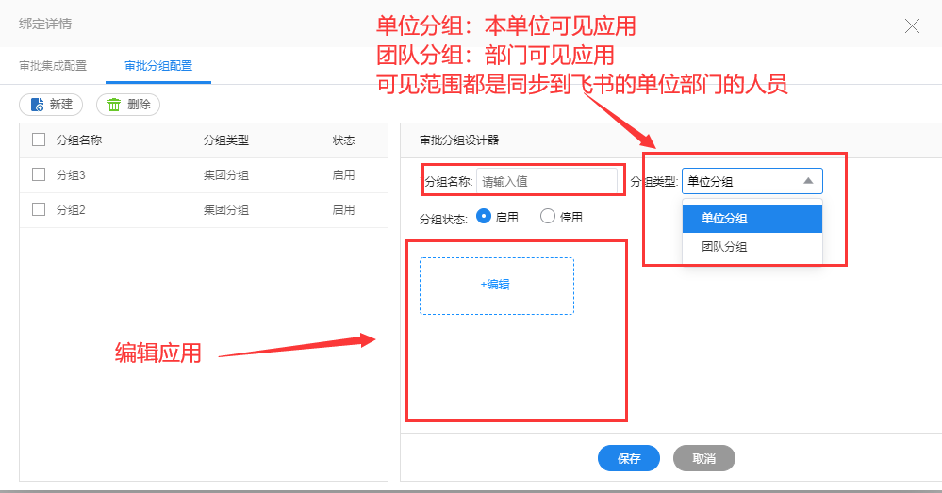Click the 新建 button's document icon

38,105
